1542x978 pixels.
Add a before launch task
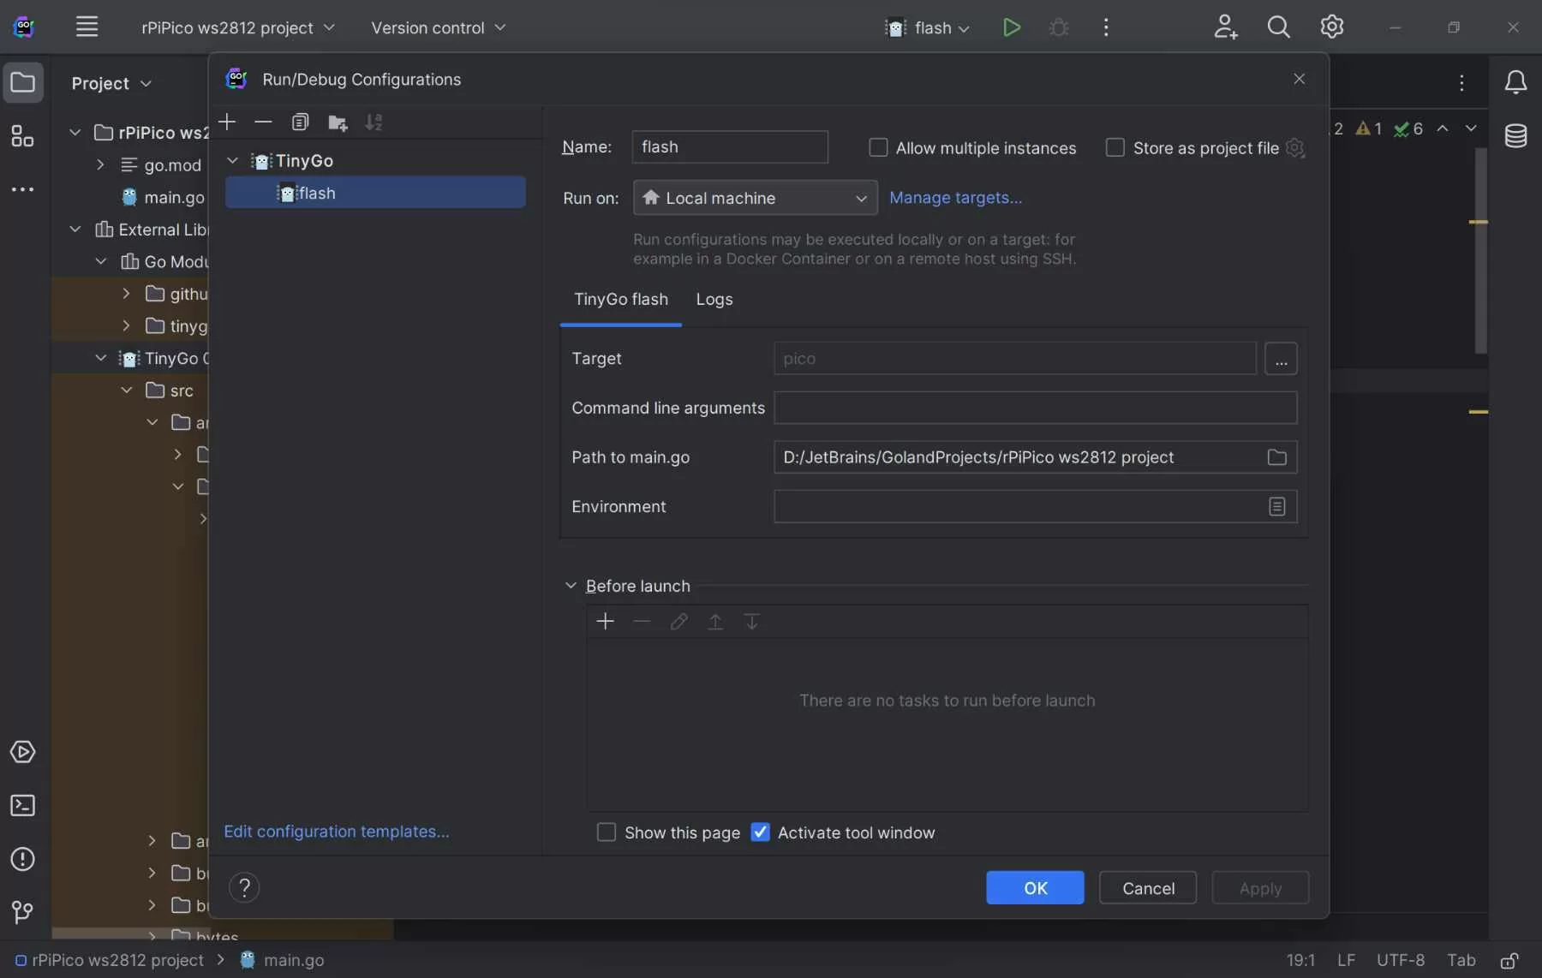pos(605,622)
